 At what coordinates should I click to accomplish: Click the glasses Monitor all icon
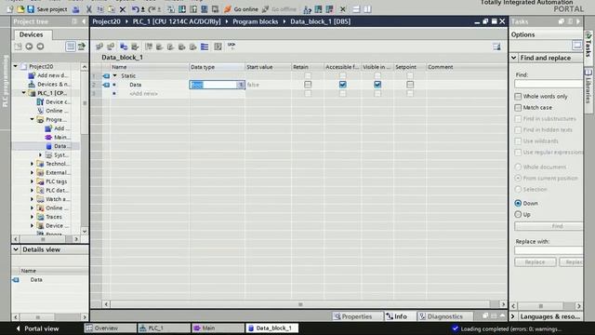(x=231, y=46)
